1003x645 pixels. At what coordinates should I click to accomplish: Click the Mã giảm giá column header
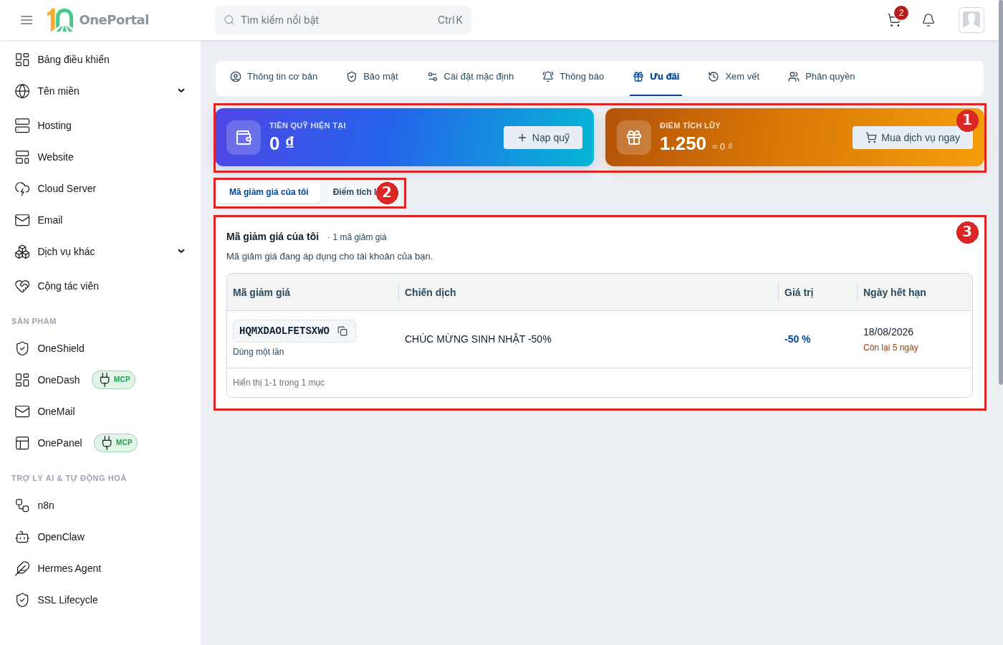pyautogui.click(x=313, y=292)
